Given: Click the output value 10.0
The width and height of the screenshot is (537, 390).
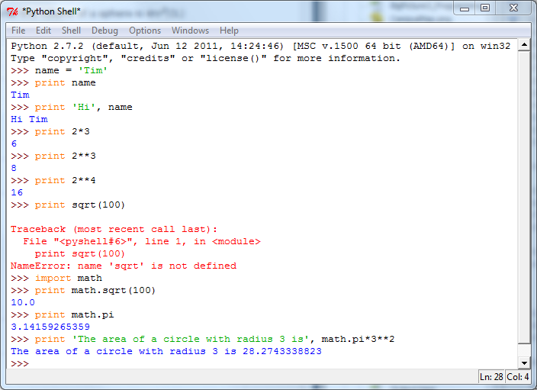Looking at the screenshot, I should point(23,302).
